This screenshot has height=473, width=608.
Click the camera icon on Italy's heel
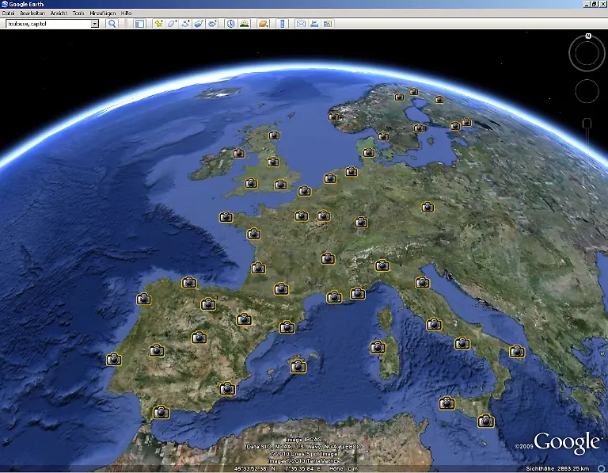click(517, 352)
